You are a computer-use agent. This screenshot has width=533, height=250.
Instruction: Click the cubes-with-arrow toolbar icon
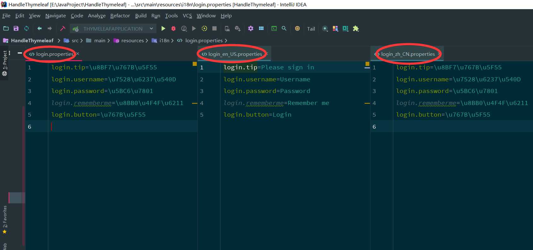(238, 29)
